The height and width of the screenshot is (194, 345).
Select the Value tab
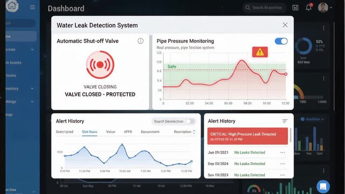[x=110, y=131]
